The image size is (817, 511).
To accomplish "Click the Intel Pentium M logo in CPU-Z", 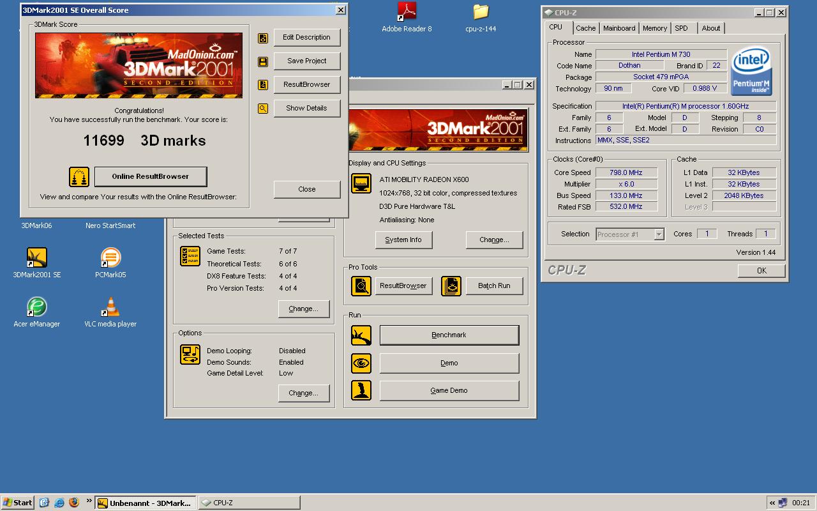I will [x=751, y=71].
